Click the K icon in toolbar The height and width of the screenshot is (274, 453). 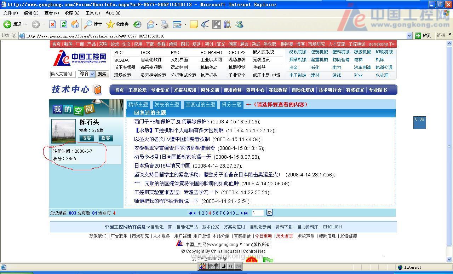point(216,24)
